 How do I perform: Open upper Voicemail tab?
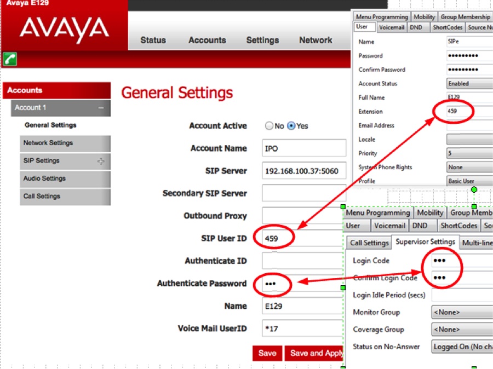tap(392, 27)
